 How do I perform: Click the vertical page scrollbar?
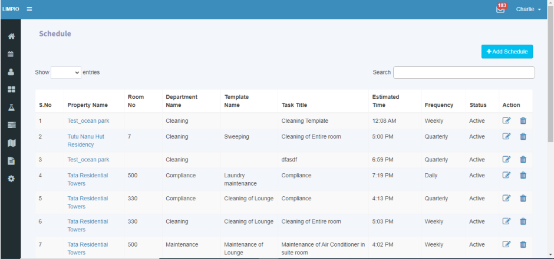click(550, 74)
